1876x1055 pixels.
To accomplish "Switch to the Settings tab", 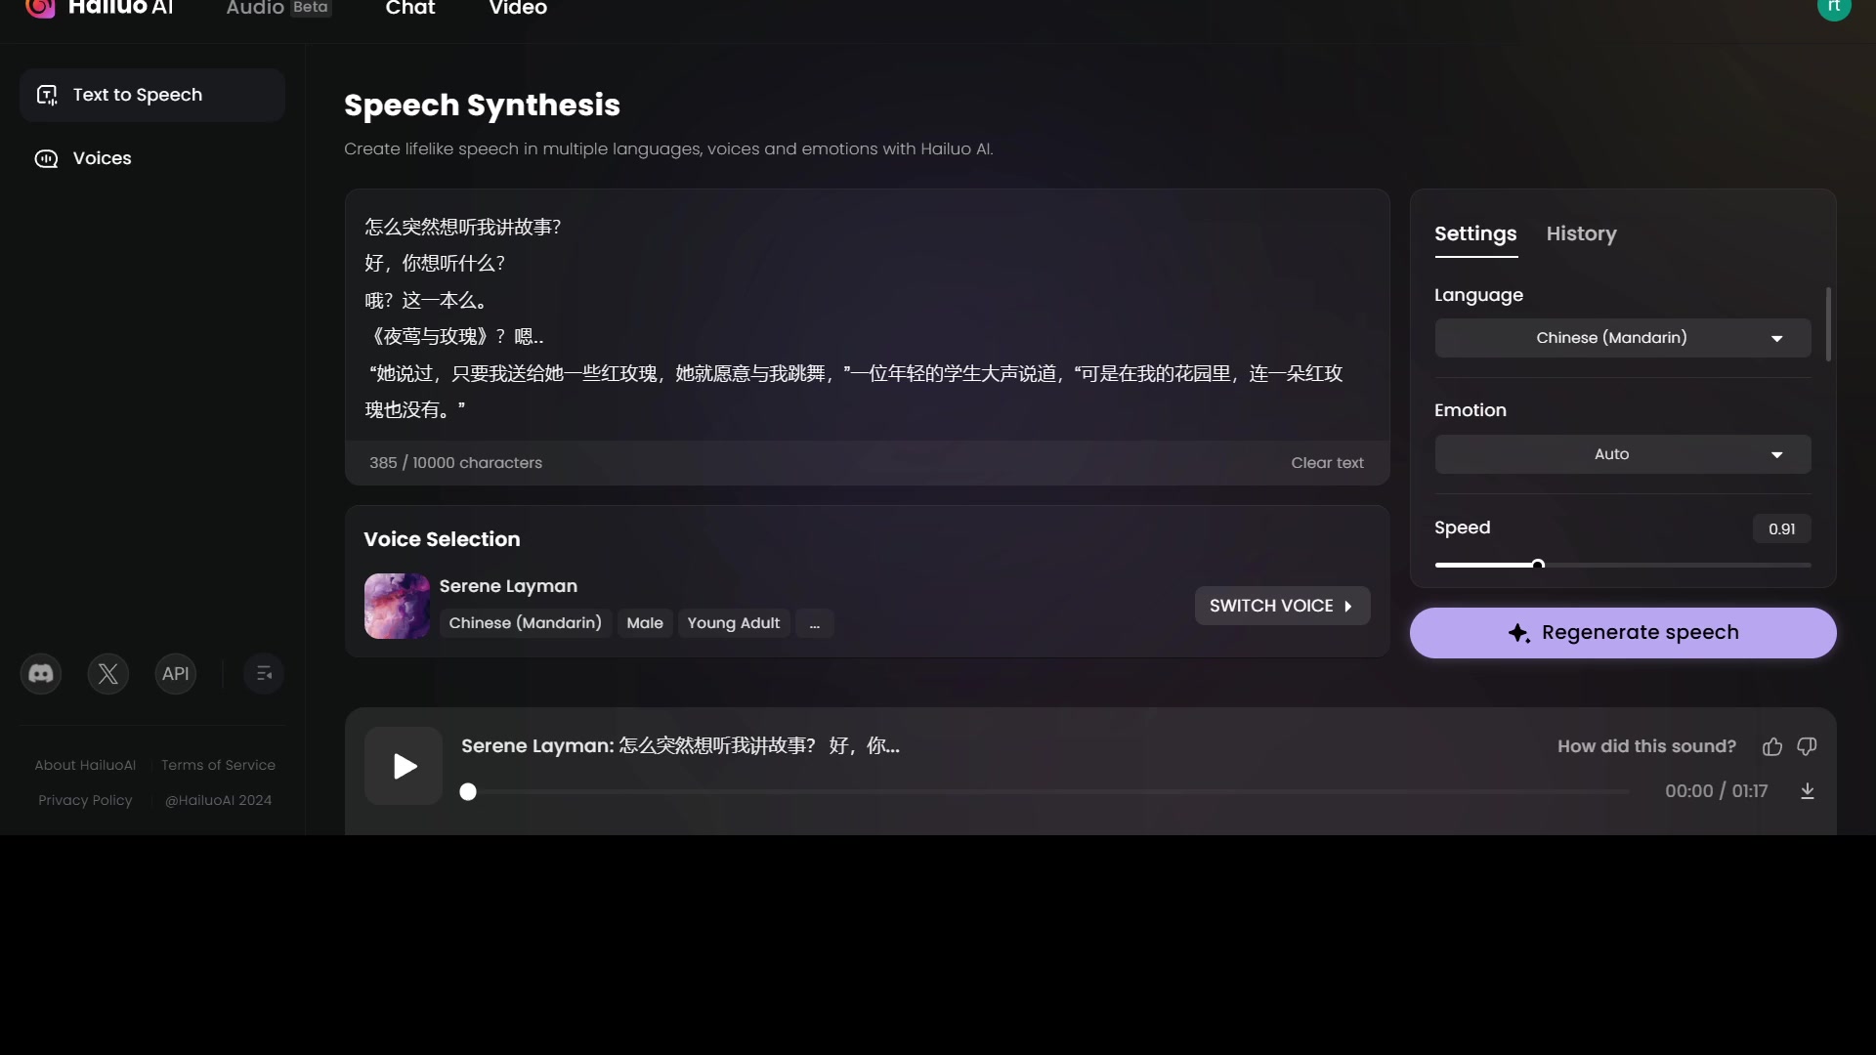I will (1475, 233).
